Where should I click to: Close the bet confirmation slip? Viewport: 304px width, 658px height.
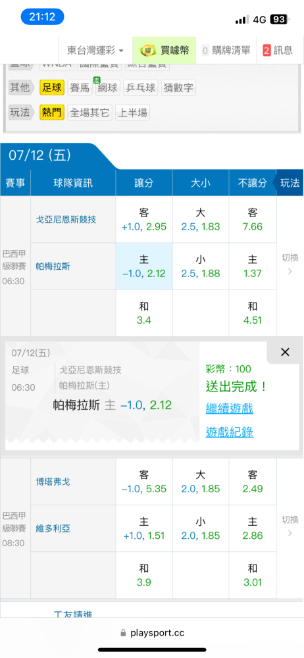tap(285, 353)
